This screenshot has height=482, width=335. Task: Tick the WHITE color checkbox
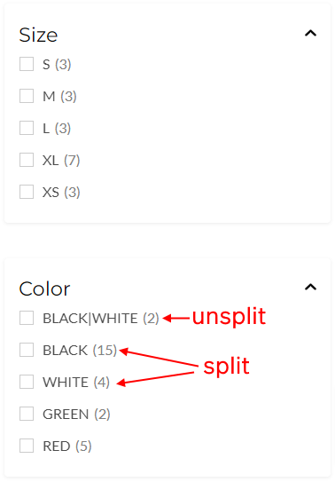(27, 382)
